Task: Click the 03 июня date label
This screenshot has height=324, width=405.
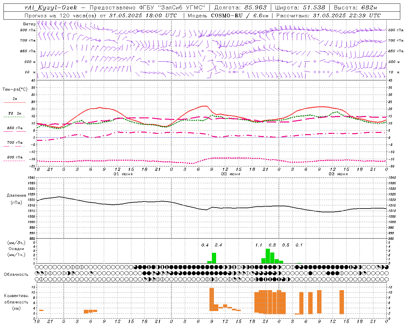Action: 338,174
